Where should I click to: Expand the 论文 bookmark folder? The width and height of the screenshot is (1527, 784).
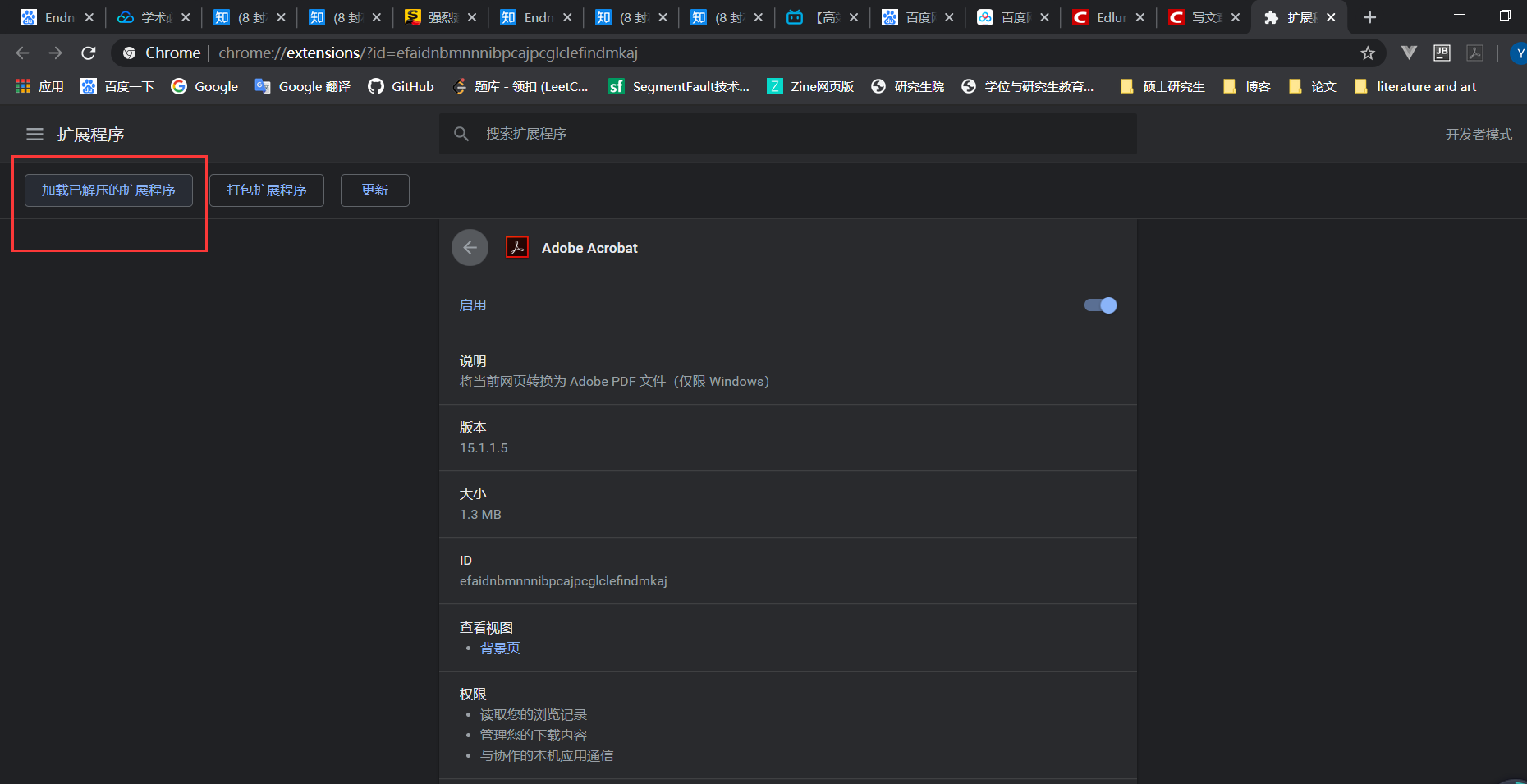[x=1312, y=86]
